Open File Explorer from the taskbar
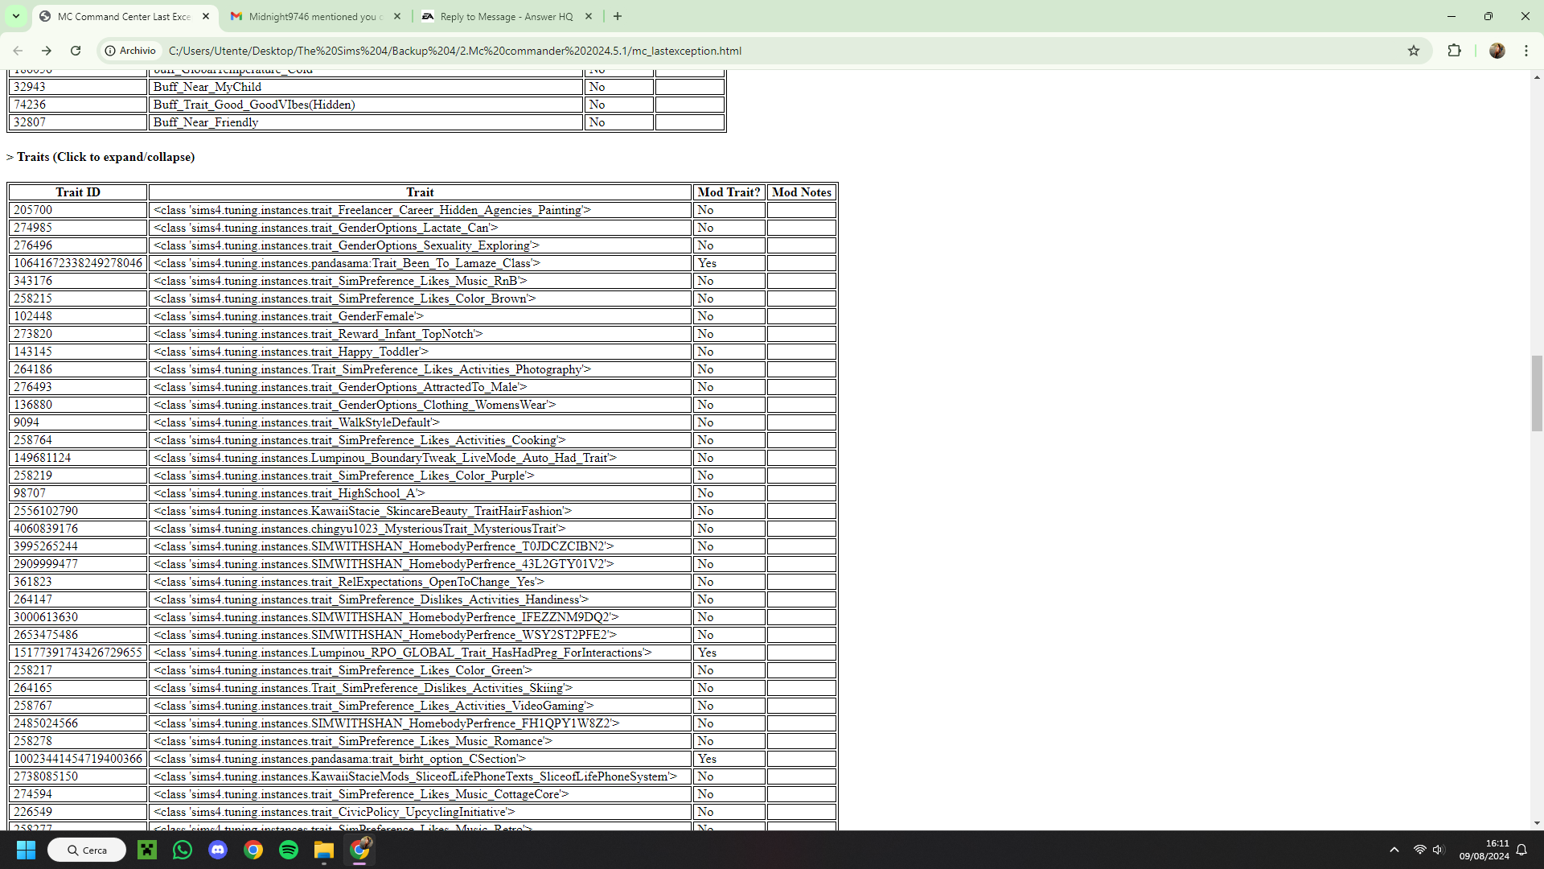Image resolution: width=1544 pixels, height=869 pixels. click(x=323, y=850)
